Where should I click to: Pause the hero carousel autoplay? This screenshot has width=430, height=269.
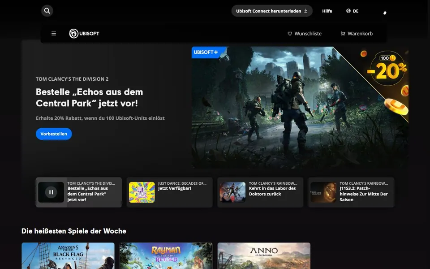coord(51,192)
